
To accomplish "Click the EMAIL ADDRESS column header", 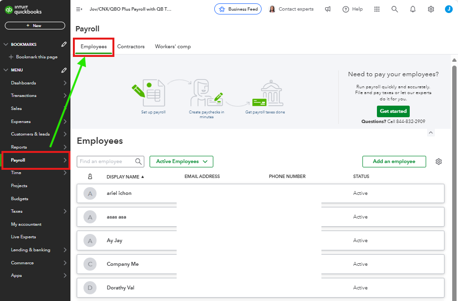I will 202,177.
